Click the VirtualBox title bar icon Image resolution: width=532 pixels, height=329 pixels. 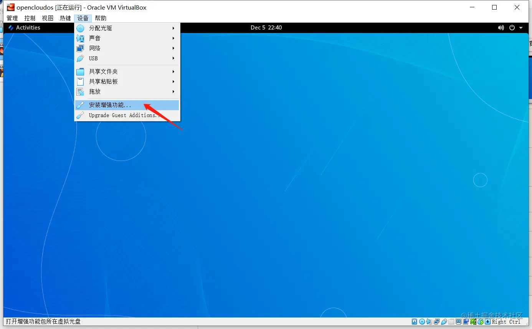pos(10,7)
